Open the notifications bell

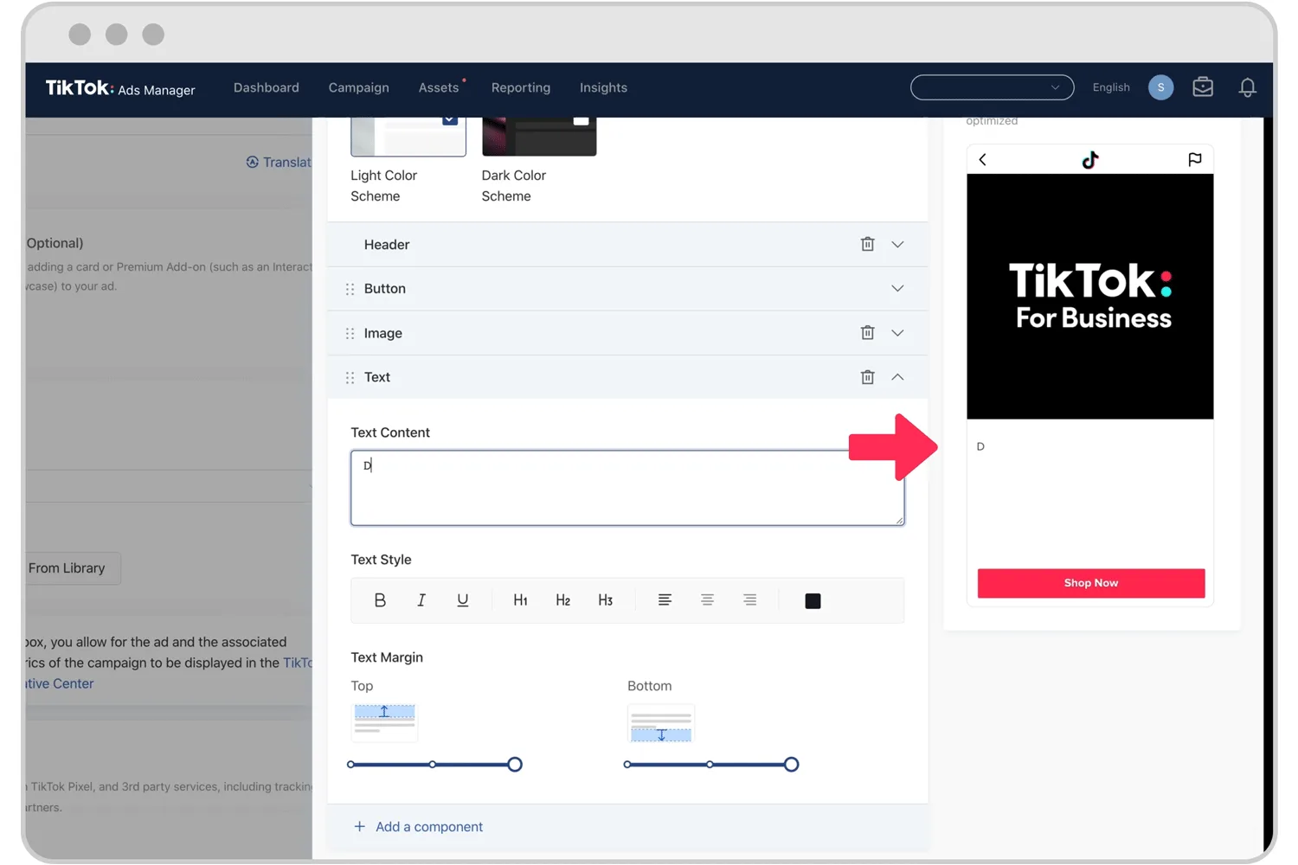[x=1247, y=87]
